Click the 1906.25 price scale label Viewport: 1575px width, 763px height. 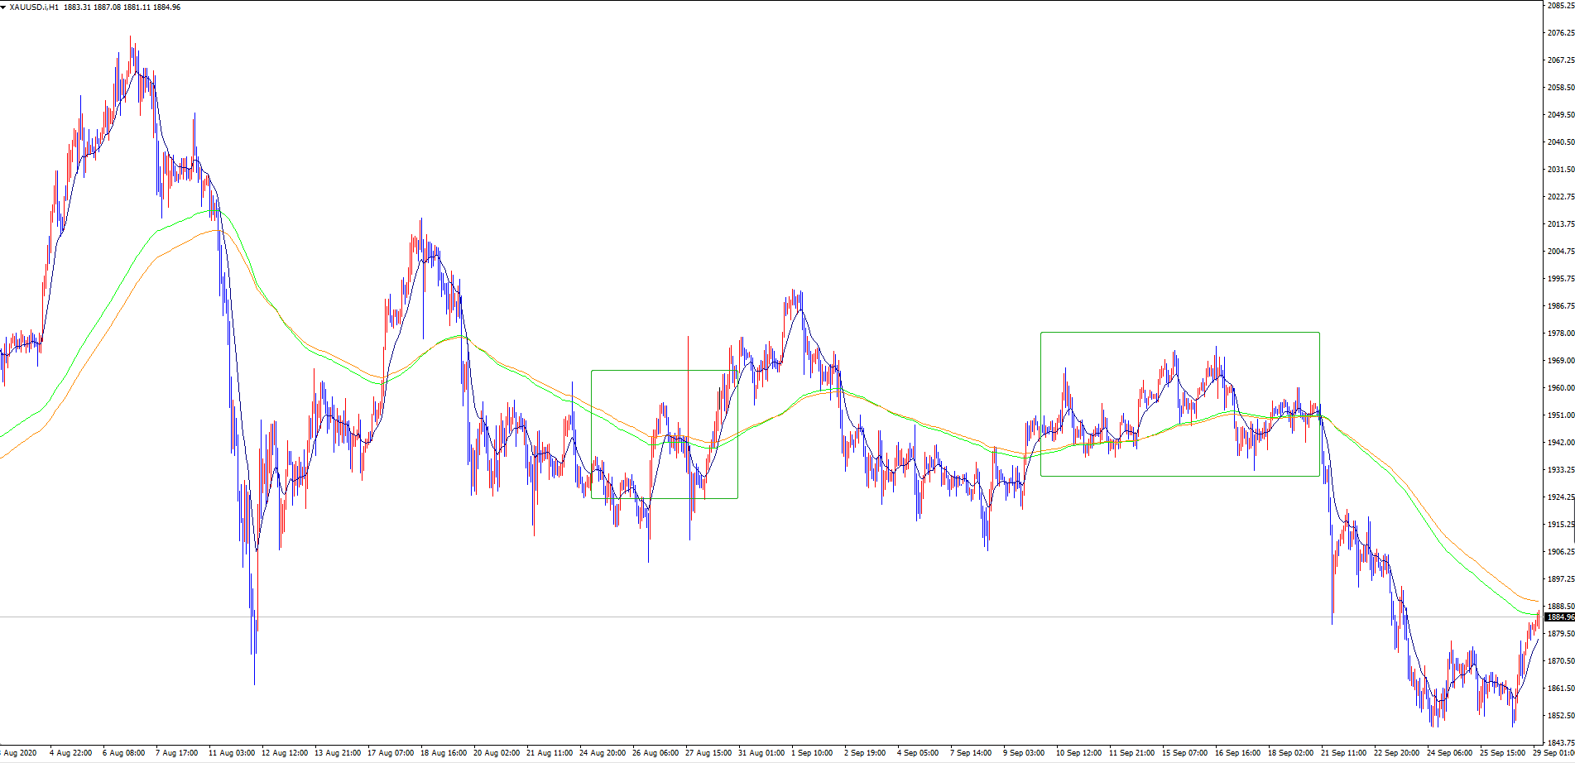pyautogui.click(x=1559, y=552)
